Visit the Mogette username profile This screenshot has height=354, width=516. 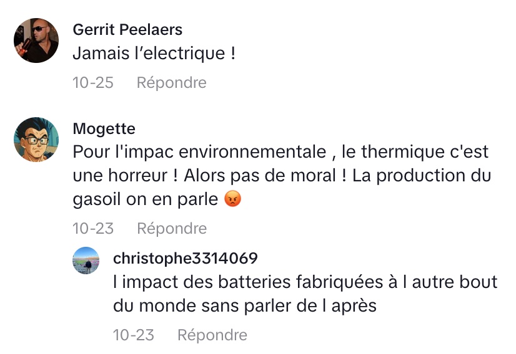click(x=104, y=128)
